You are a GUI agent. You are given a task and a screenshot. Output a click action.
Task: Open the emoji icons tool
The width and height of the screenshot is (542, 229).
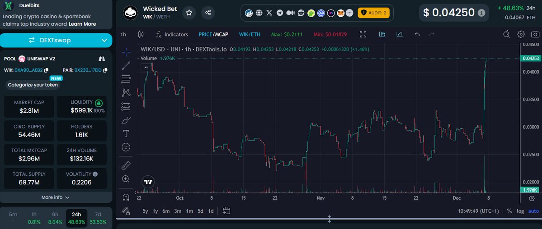point(126,147)
